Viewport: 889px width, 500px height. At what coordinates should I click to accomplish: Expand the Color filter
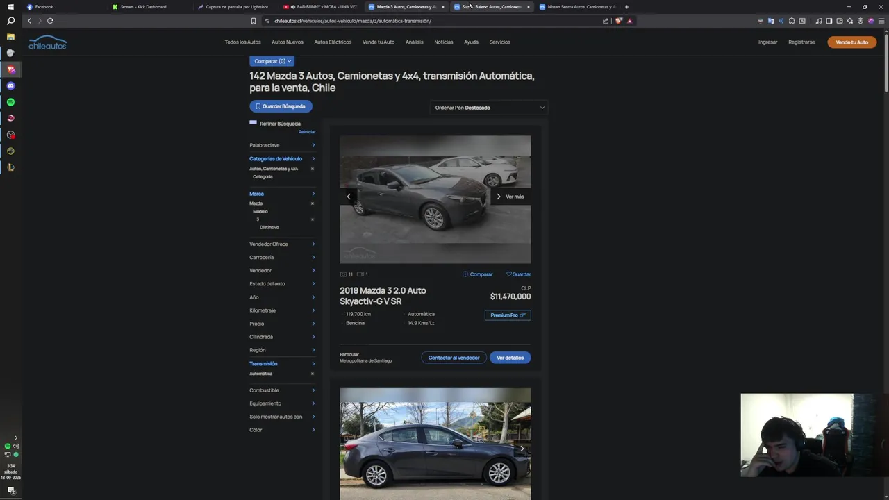[283, 430]
